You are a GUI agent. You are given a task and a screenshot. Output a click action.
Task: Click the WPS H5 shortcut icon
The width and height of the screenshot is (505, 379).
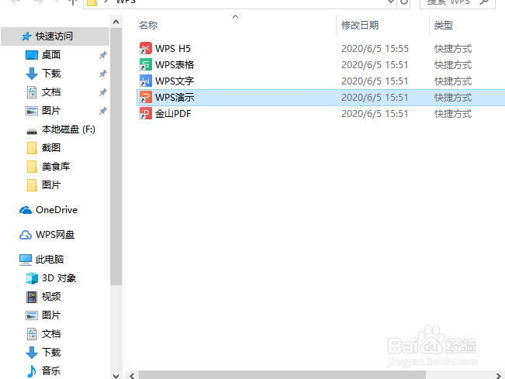(x=146, y=49)
